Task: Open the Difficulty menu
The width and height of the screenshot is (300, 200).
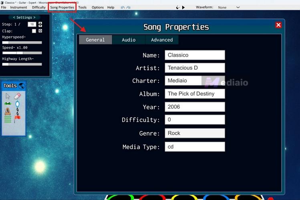Action: (x=38, y=8)
